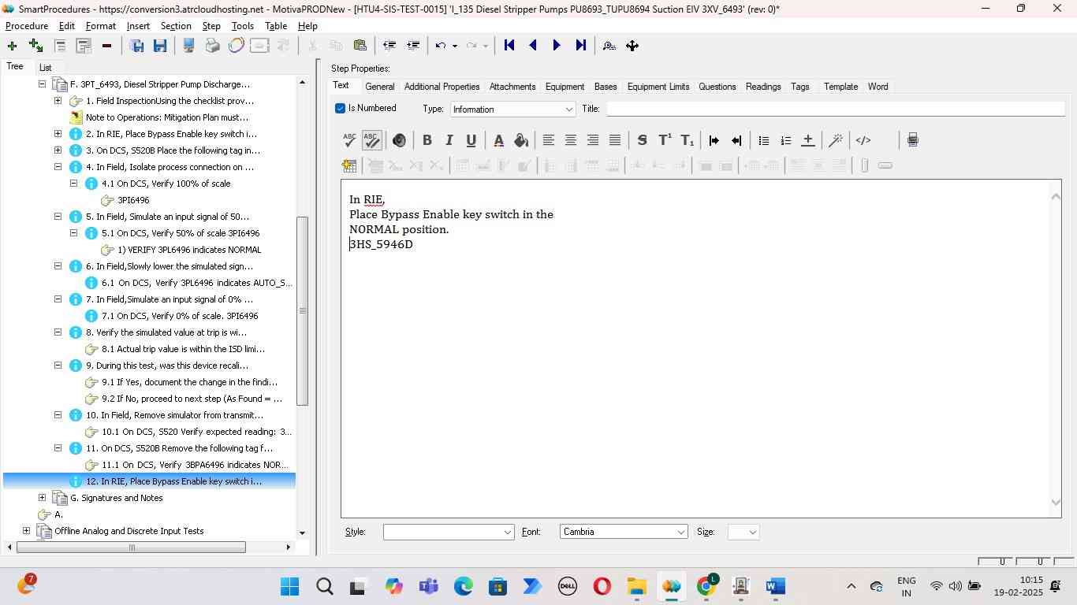This screenshot has height=605, width=1077.
Task: Switch to the Additional Properties tab
Action: [x=442, y=87]
